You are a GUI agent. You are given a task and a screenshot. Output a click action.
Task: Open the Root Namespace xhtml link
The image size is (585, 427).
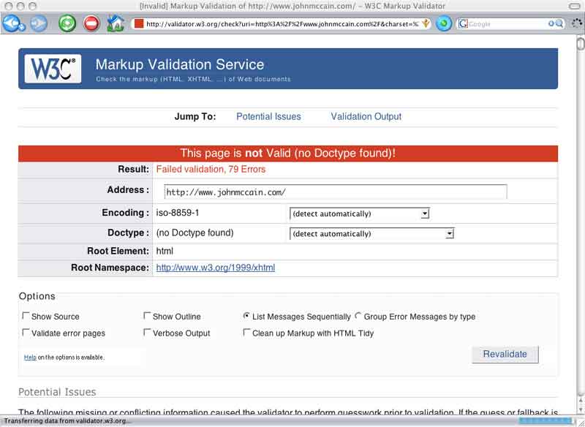click(215, 268)
